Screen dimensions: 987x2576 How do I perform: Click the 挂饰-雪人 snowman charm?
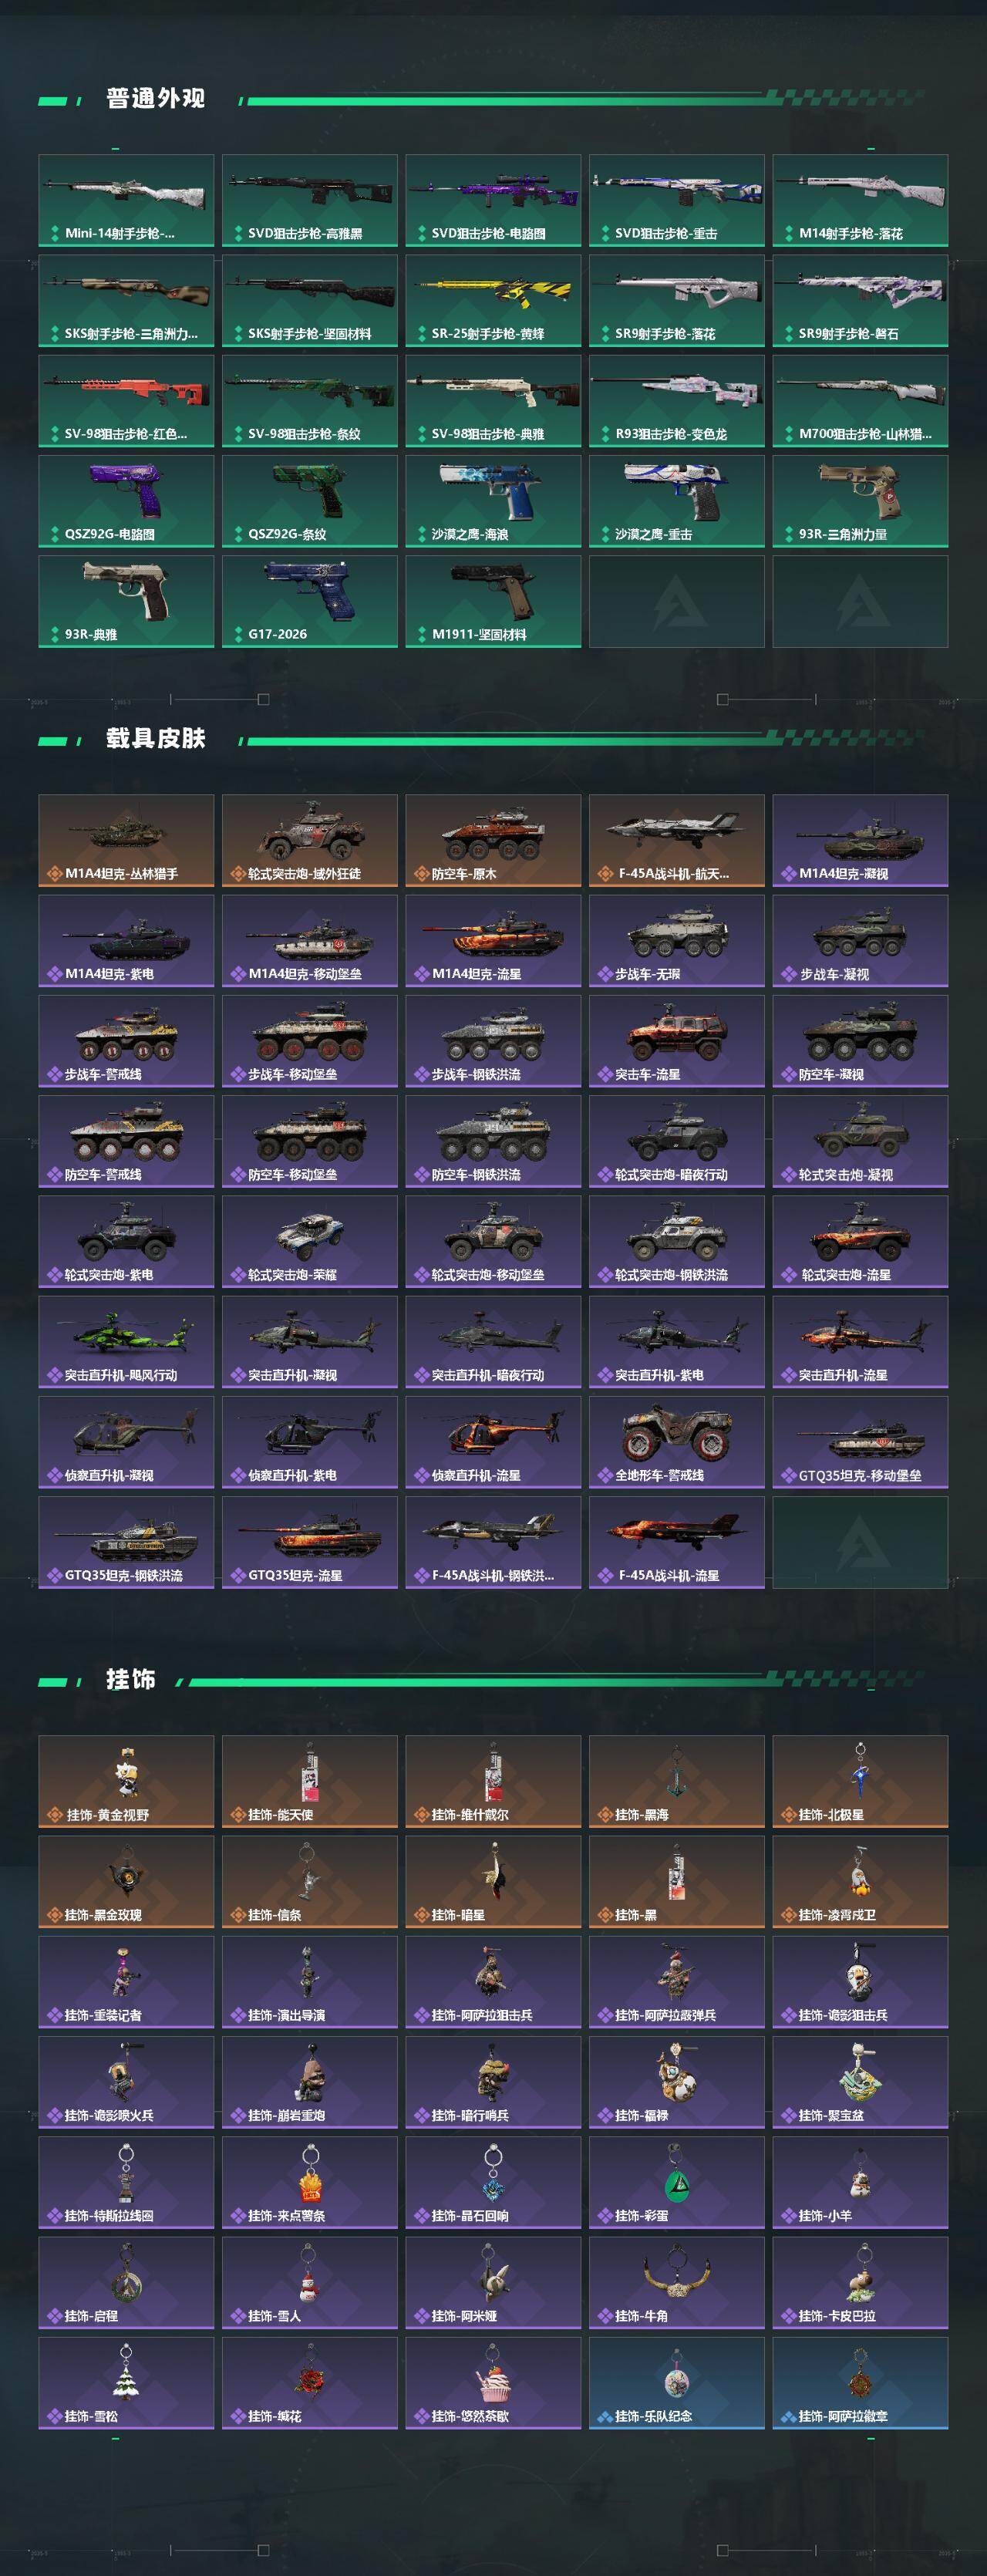(x=310, y=2283)
